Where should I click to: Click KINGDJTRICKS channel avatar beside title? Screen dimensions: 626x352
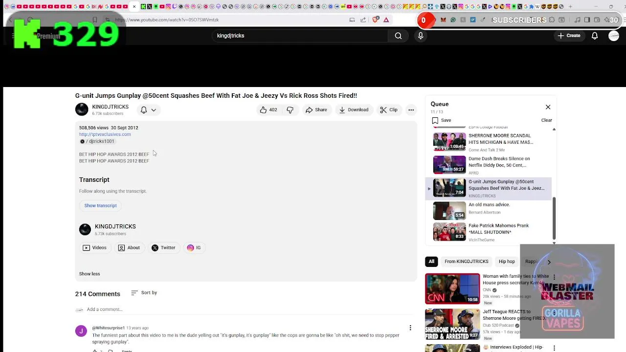(x=82, y=110)
